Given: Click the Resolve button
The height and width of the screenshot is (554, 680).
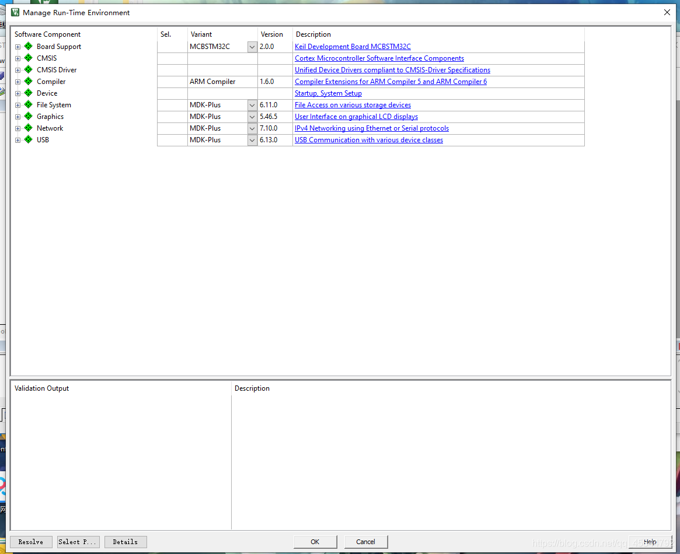Looking at the screenshot, I should click(31, 542).
